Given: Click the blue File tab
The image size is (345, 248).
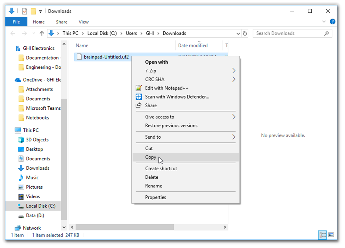Looking at the screenshot, I should [16, 22].
